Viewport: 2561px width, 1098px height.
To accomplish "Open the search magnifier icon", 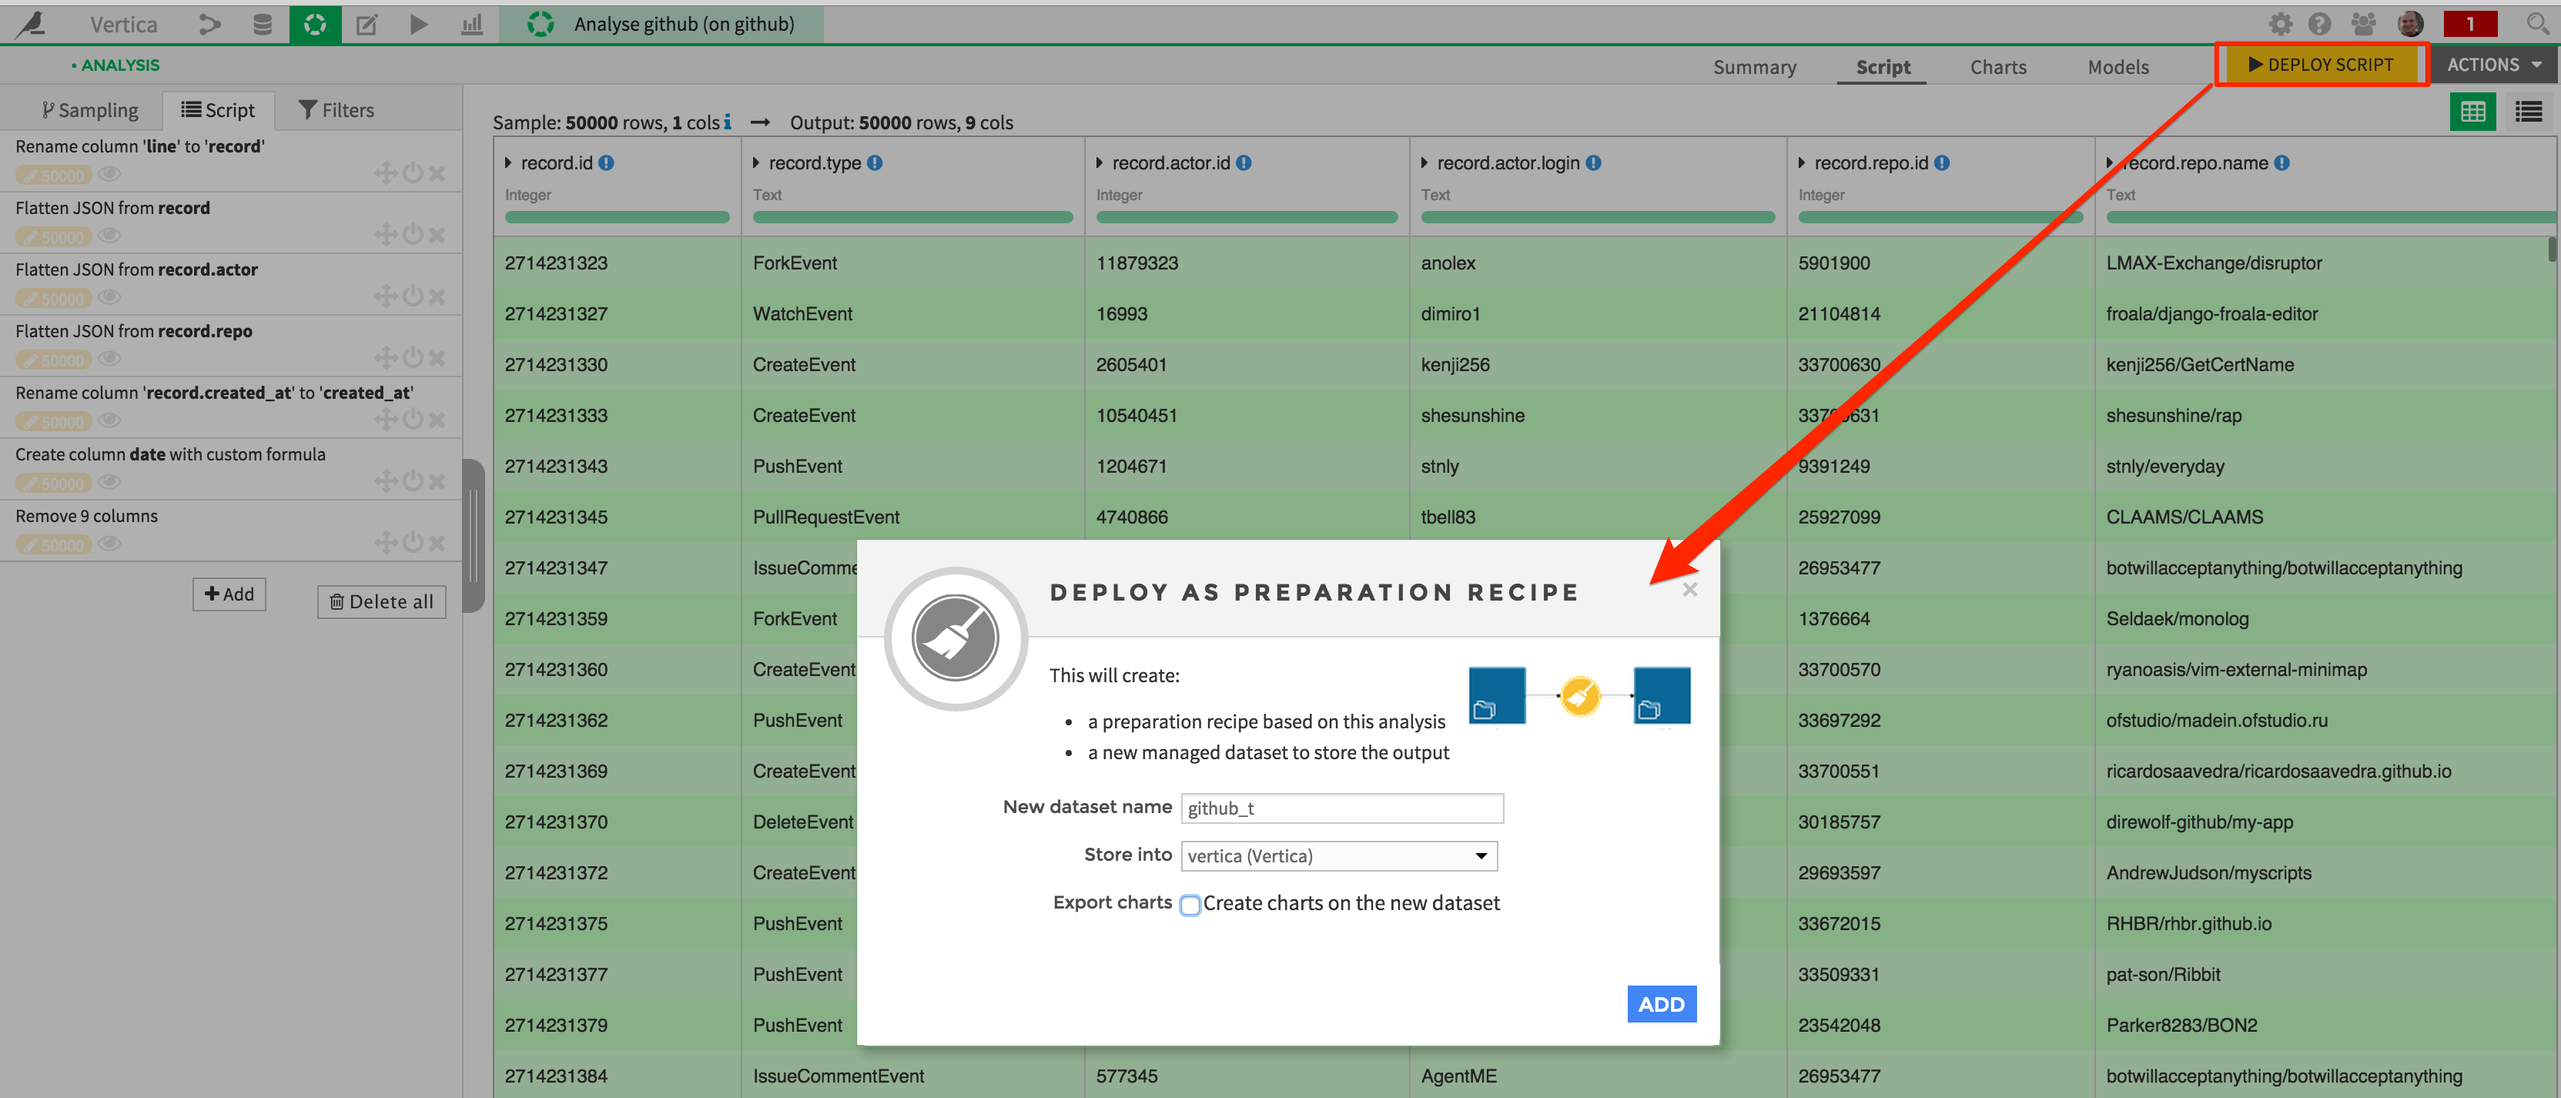I will (2537, 24).
